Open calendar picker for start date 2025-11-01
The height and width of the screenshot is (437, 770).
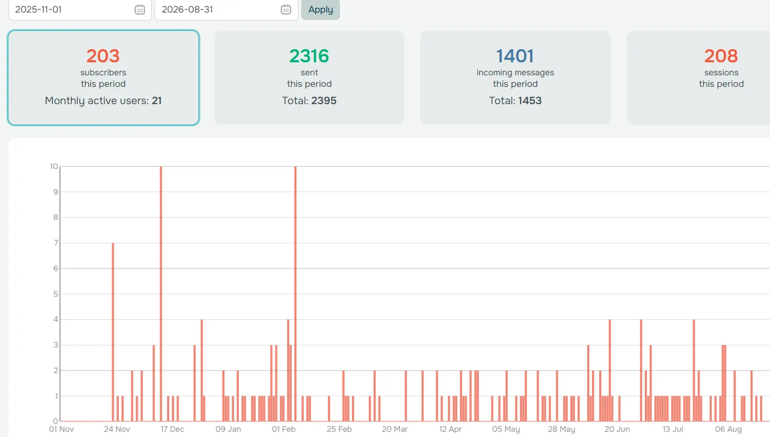[140, 9]
